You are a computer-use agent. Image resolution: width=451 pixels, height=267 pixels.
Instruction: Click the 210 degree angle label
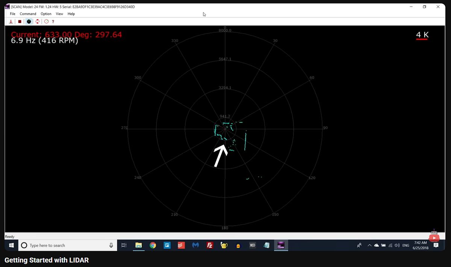(175, 214)
